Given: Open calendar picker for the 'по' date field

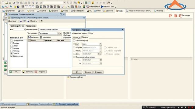Looking at the screenshot, I should coord(101,63).
